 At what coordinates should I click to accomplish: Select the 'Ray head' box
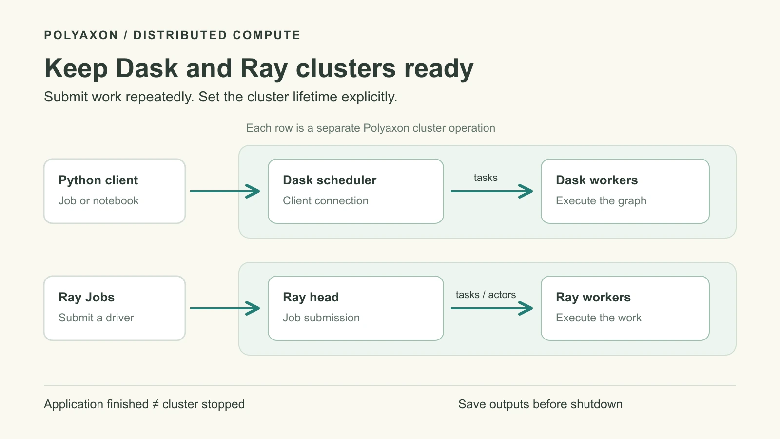(x=356, y=308)
